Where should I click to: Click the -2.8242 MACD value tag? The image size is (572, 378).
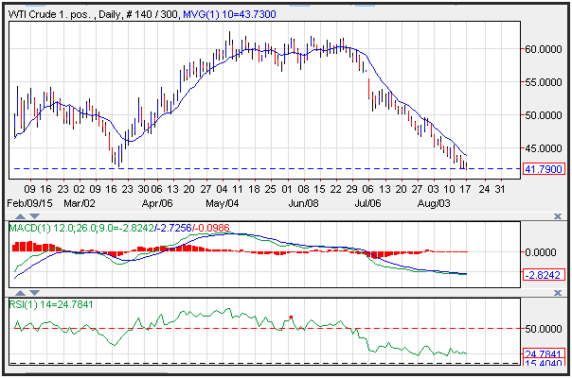tap(544, 274)
